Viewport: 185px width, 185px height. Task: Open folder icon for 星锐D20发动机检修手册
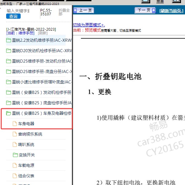(9, 51)
